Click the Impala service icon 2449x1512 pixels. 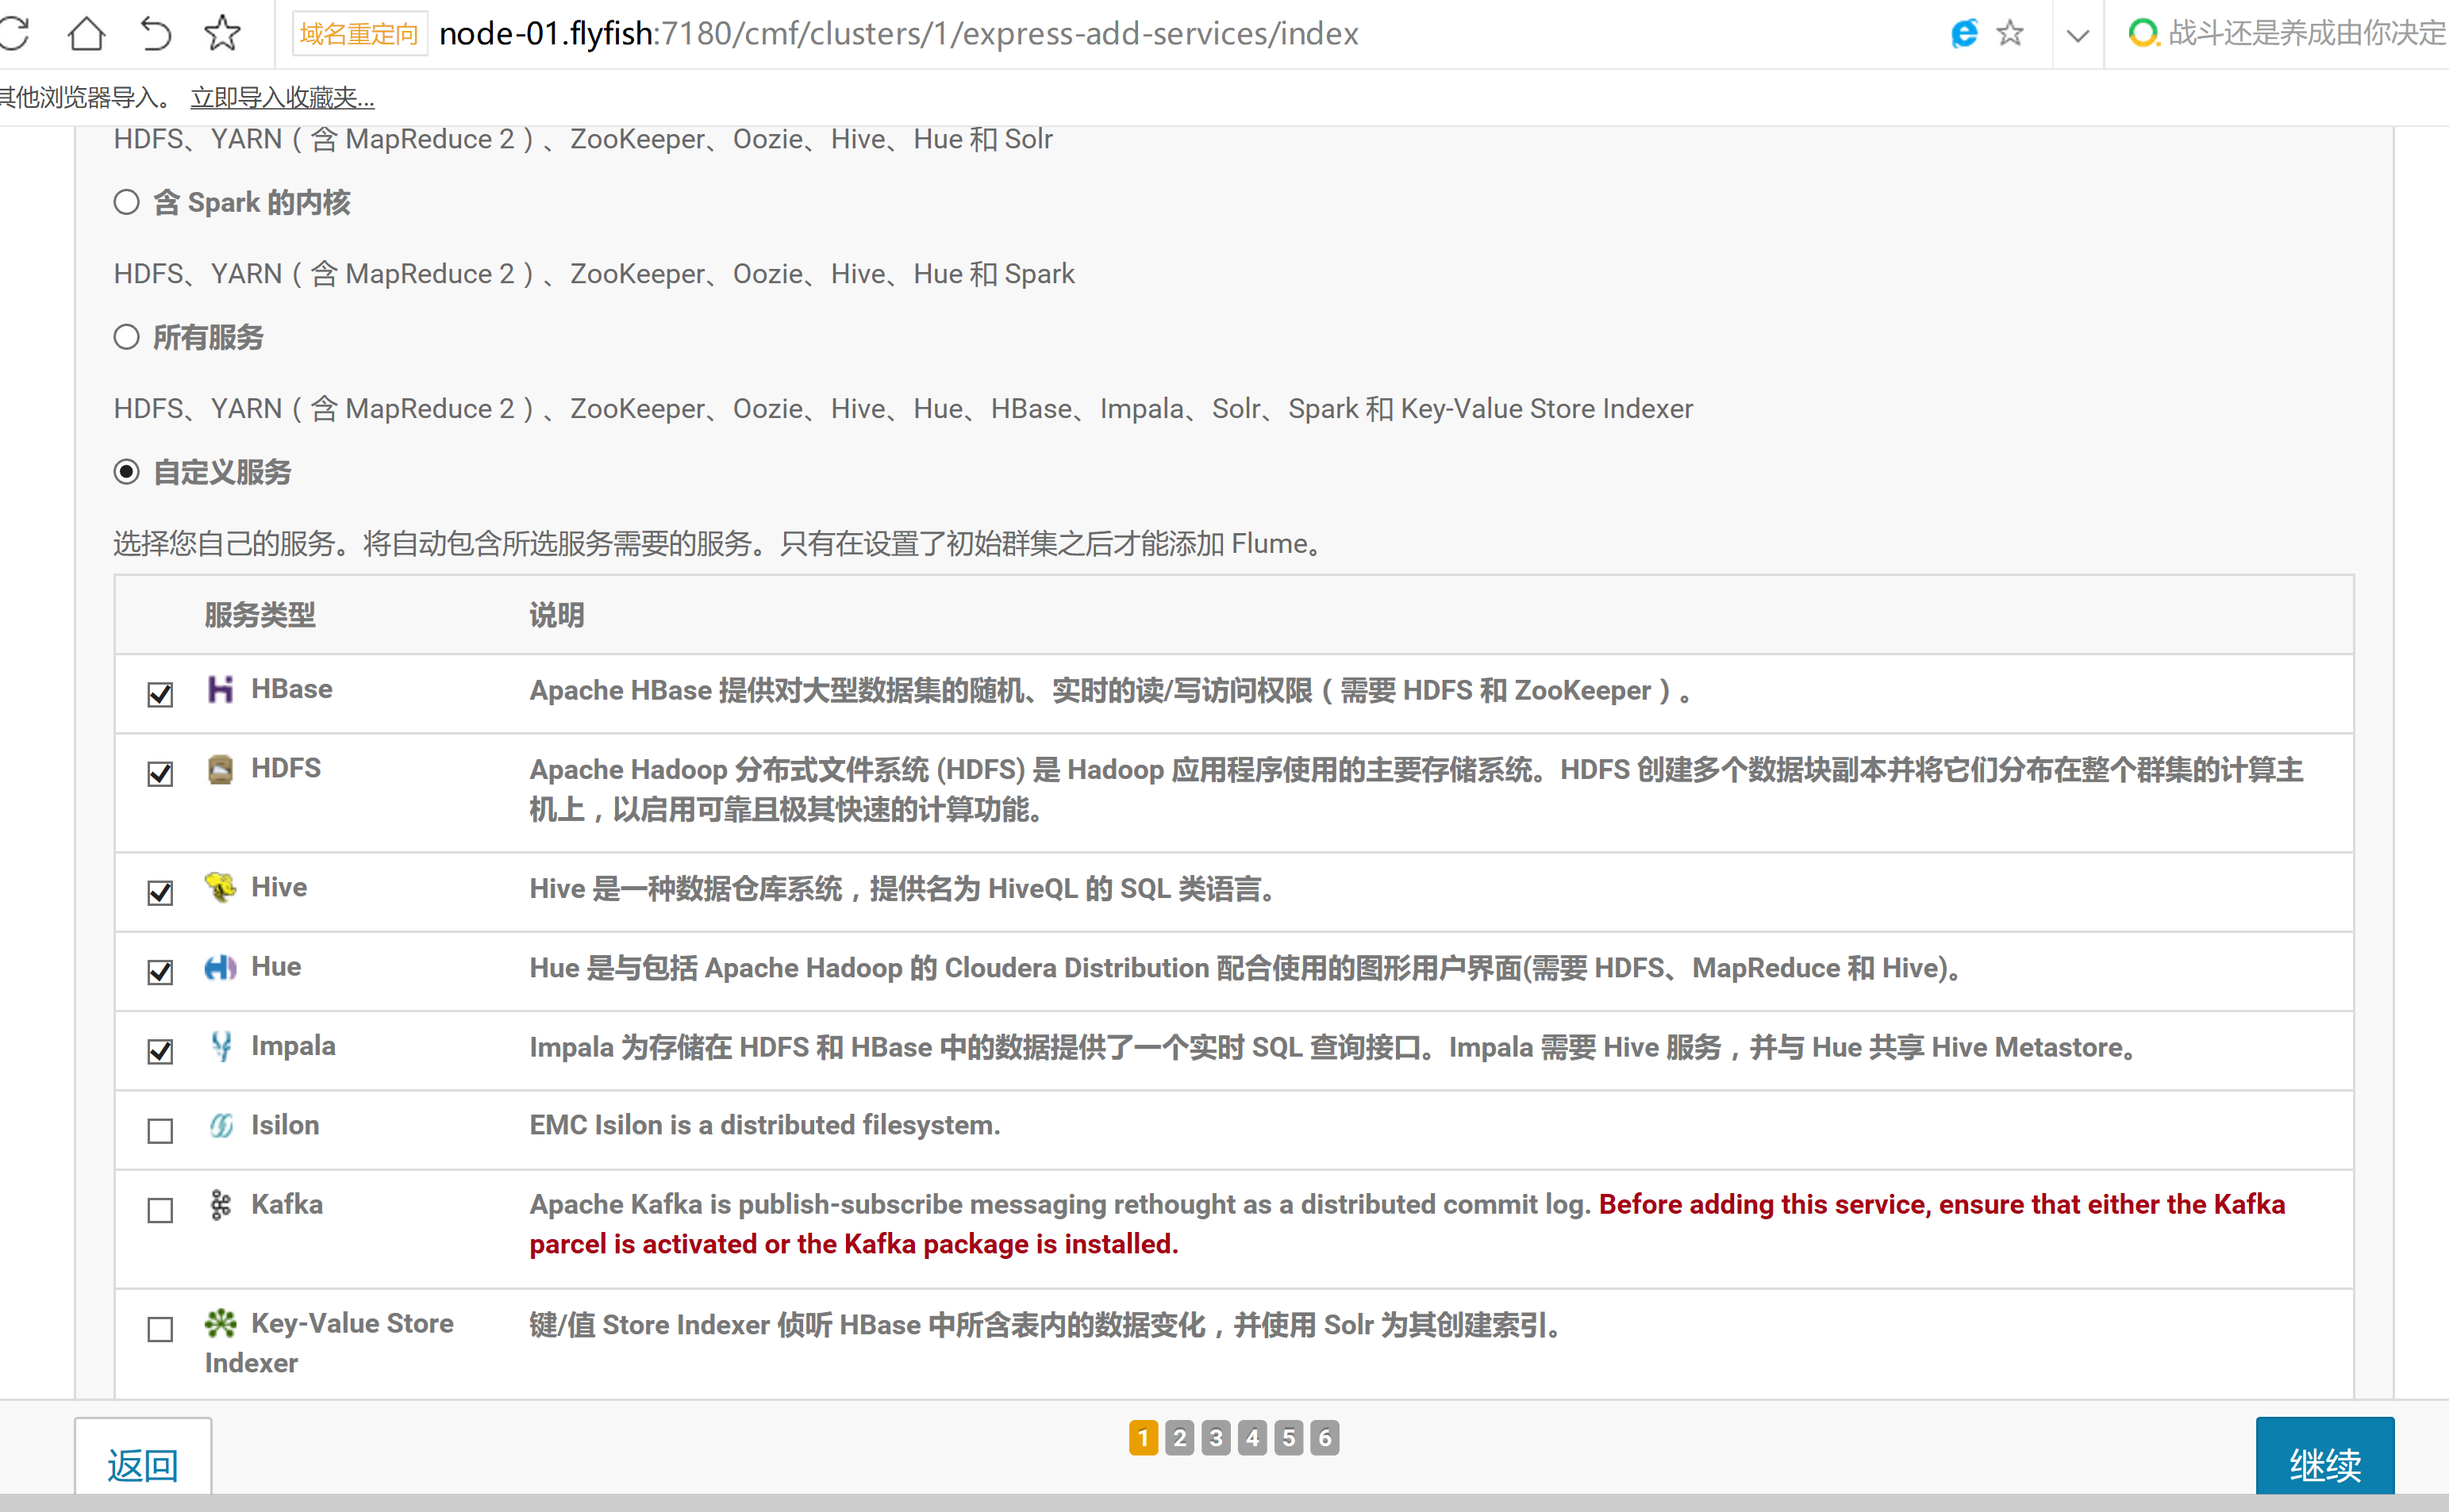pos(221,1046)
